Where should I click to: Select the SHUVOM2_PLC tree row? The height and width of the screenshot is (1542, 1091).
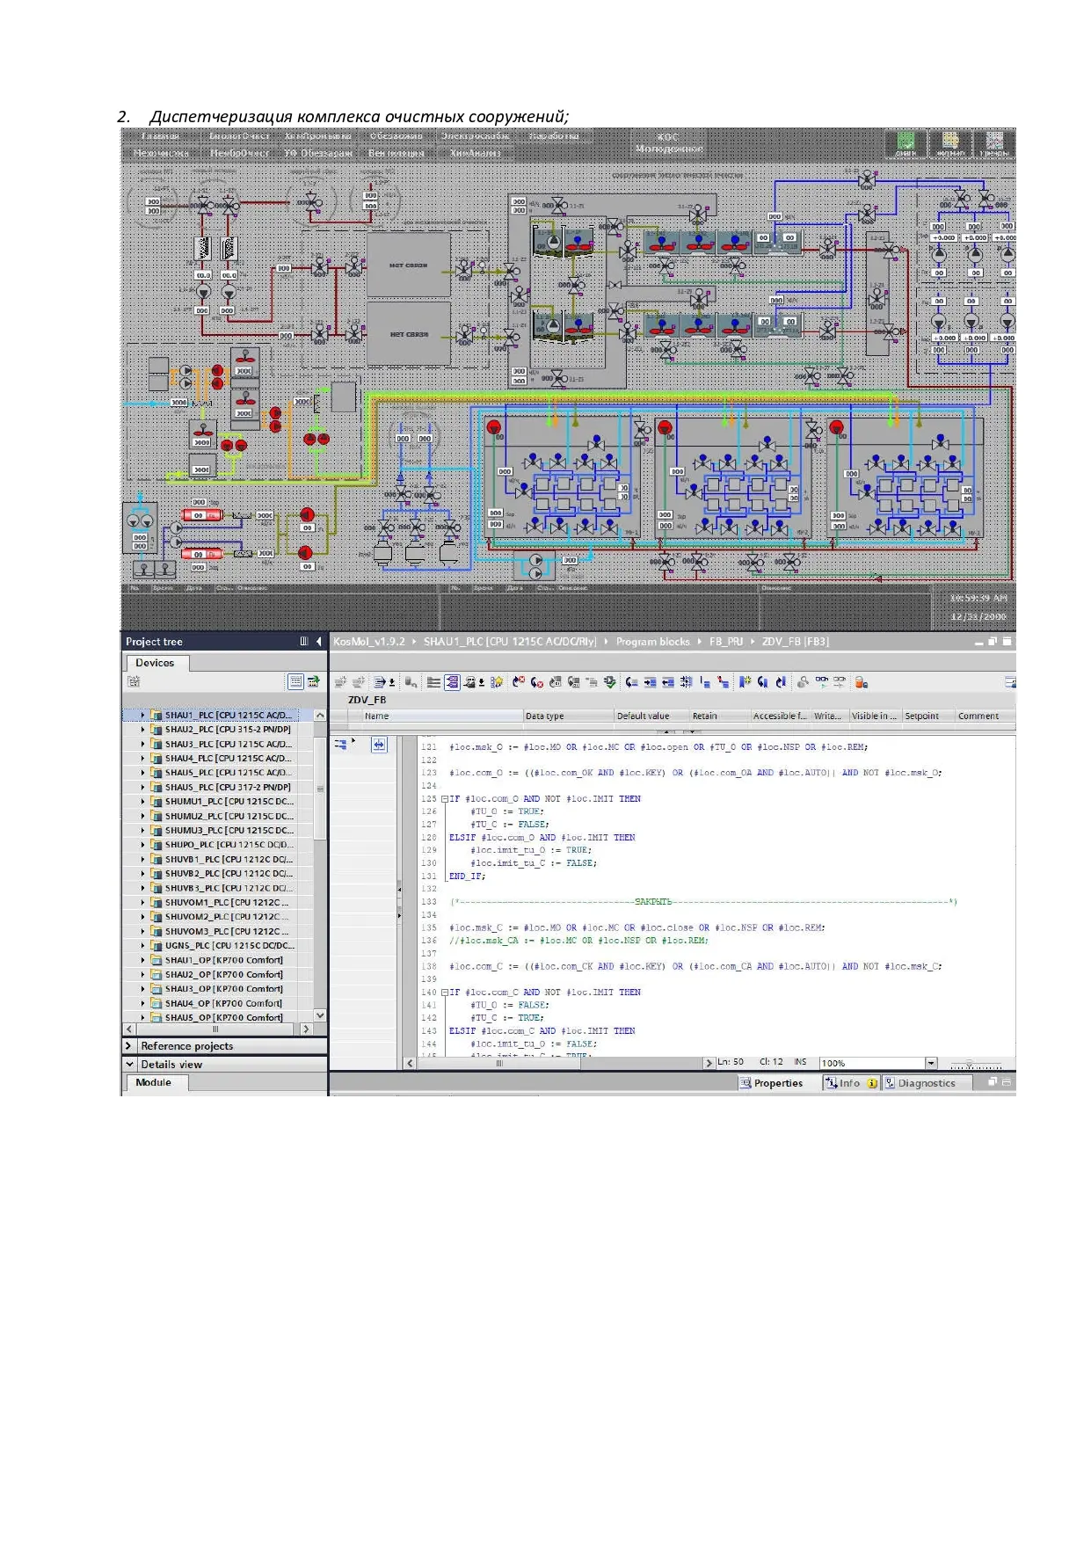pyautogui.click(x=218, y=917)
